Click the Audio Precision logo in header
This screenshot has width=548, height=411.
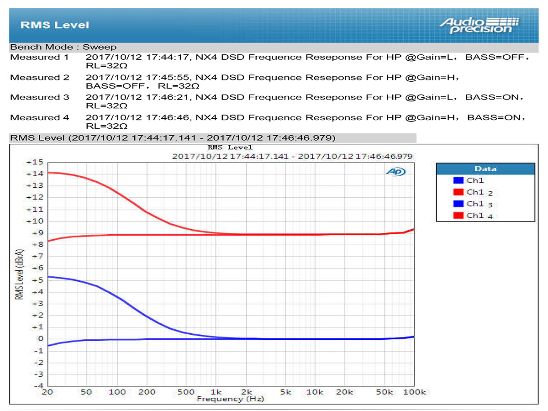tap(479, 25)
